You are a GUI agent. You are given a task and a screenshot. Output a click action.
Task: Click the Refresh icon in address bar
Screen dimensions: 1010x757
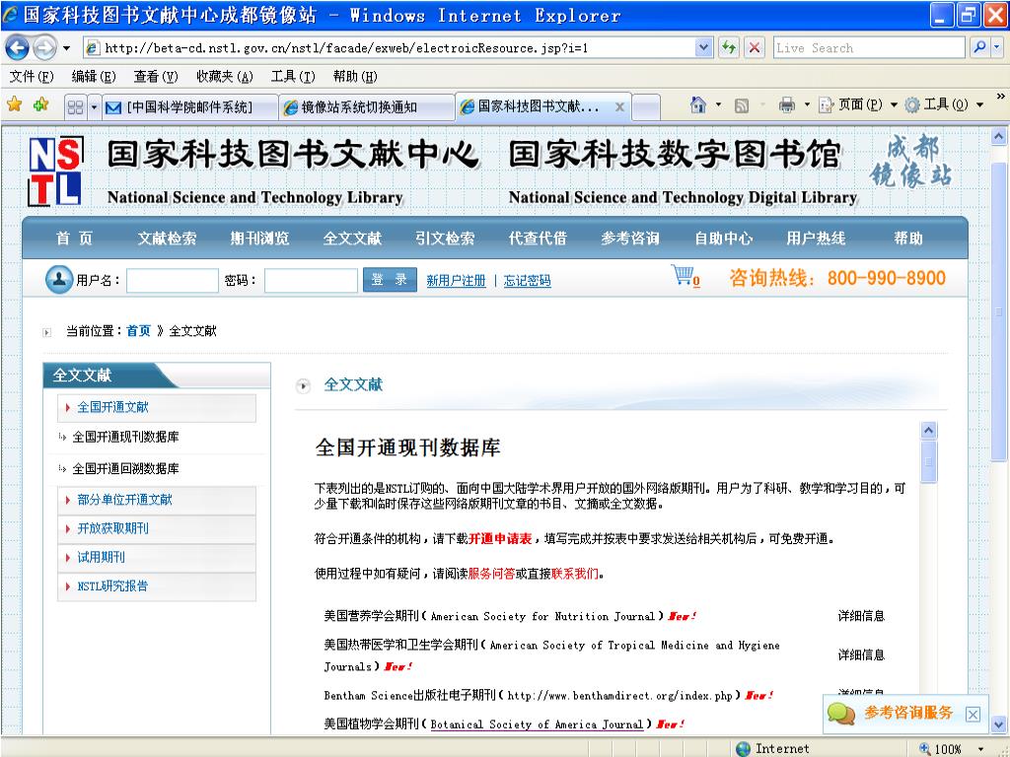[729, 47]
